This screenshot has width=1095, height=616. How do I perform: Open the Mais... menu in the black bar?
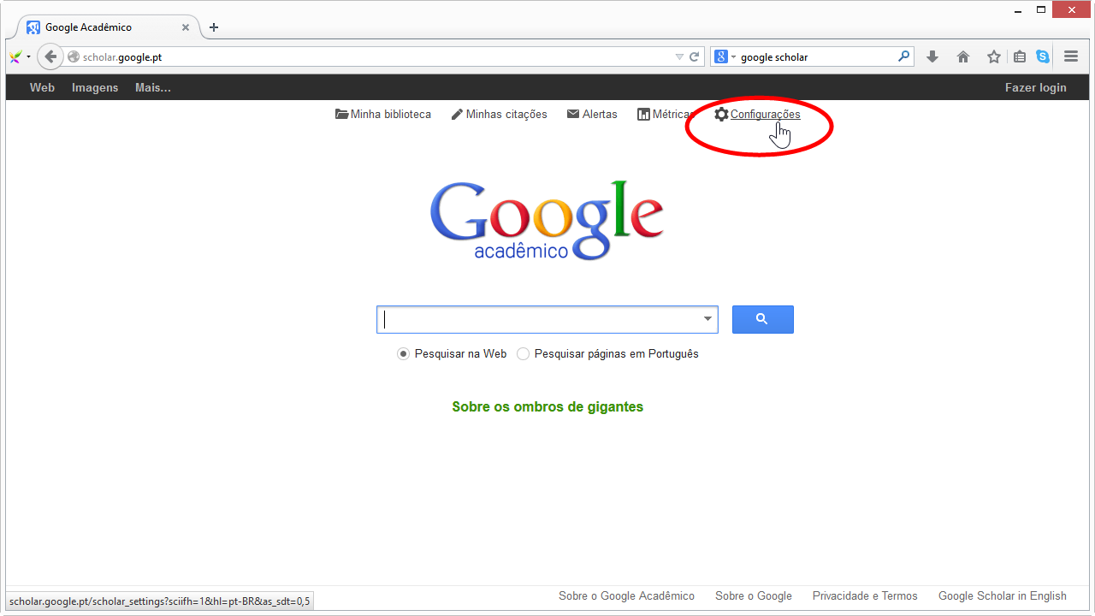coord(153,87)
